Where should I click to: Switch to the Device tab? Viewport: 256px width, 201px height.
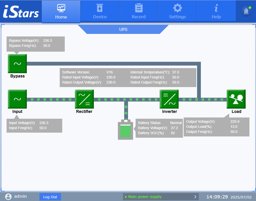click(100, 12)
